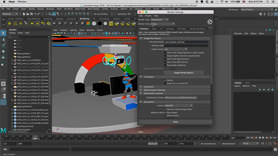Toggle Don't save image checkbox
The width and height of the screenshot is (278, 156).
pyautogui.click(x=165, y=53)
